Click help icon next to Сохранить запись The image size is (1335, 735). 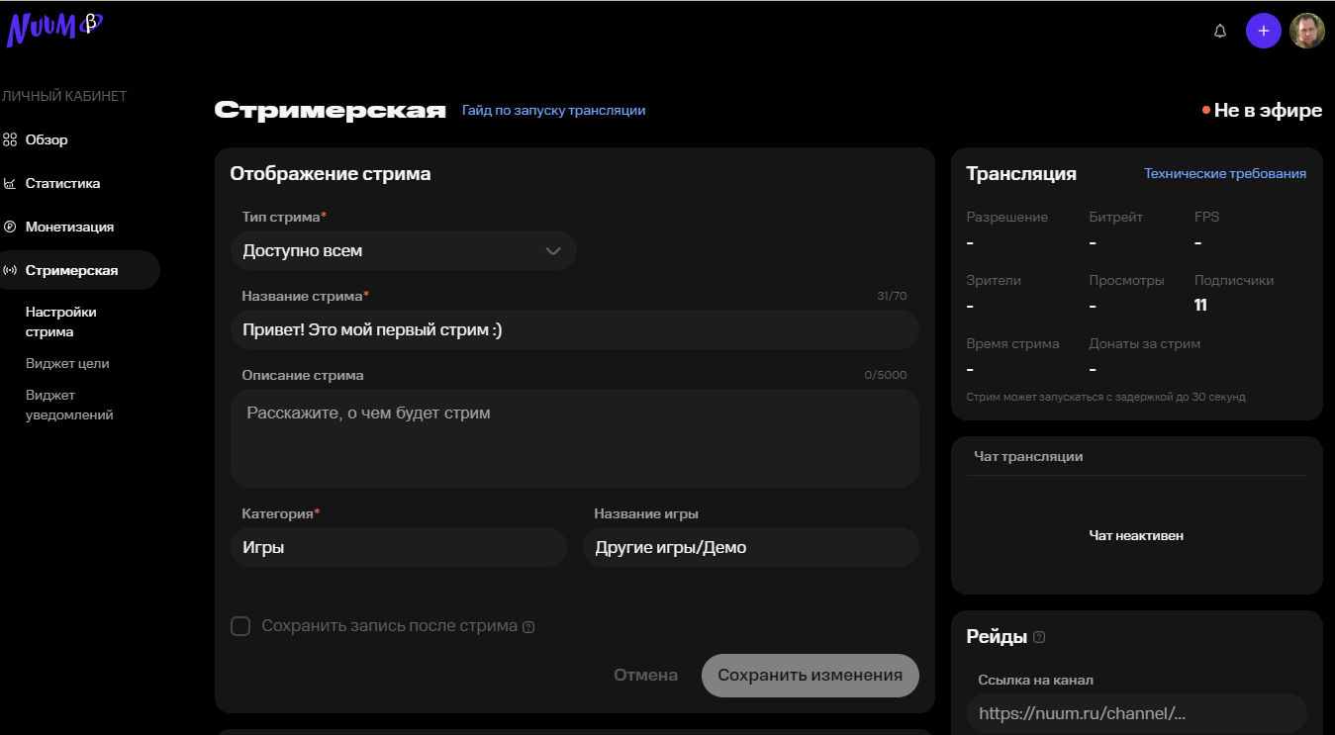[528, 627]
